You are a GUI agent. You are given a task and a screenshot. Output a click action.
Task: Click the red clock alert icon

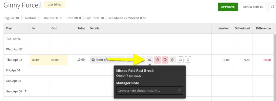click(x=157, y=60)
